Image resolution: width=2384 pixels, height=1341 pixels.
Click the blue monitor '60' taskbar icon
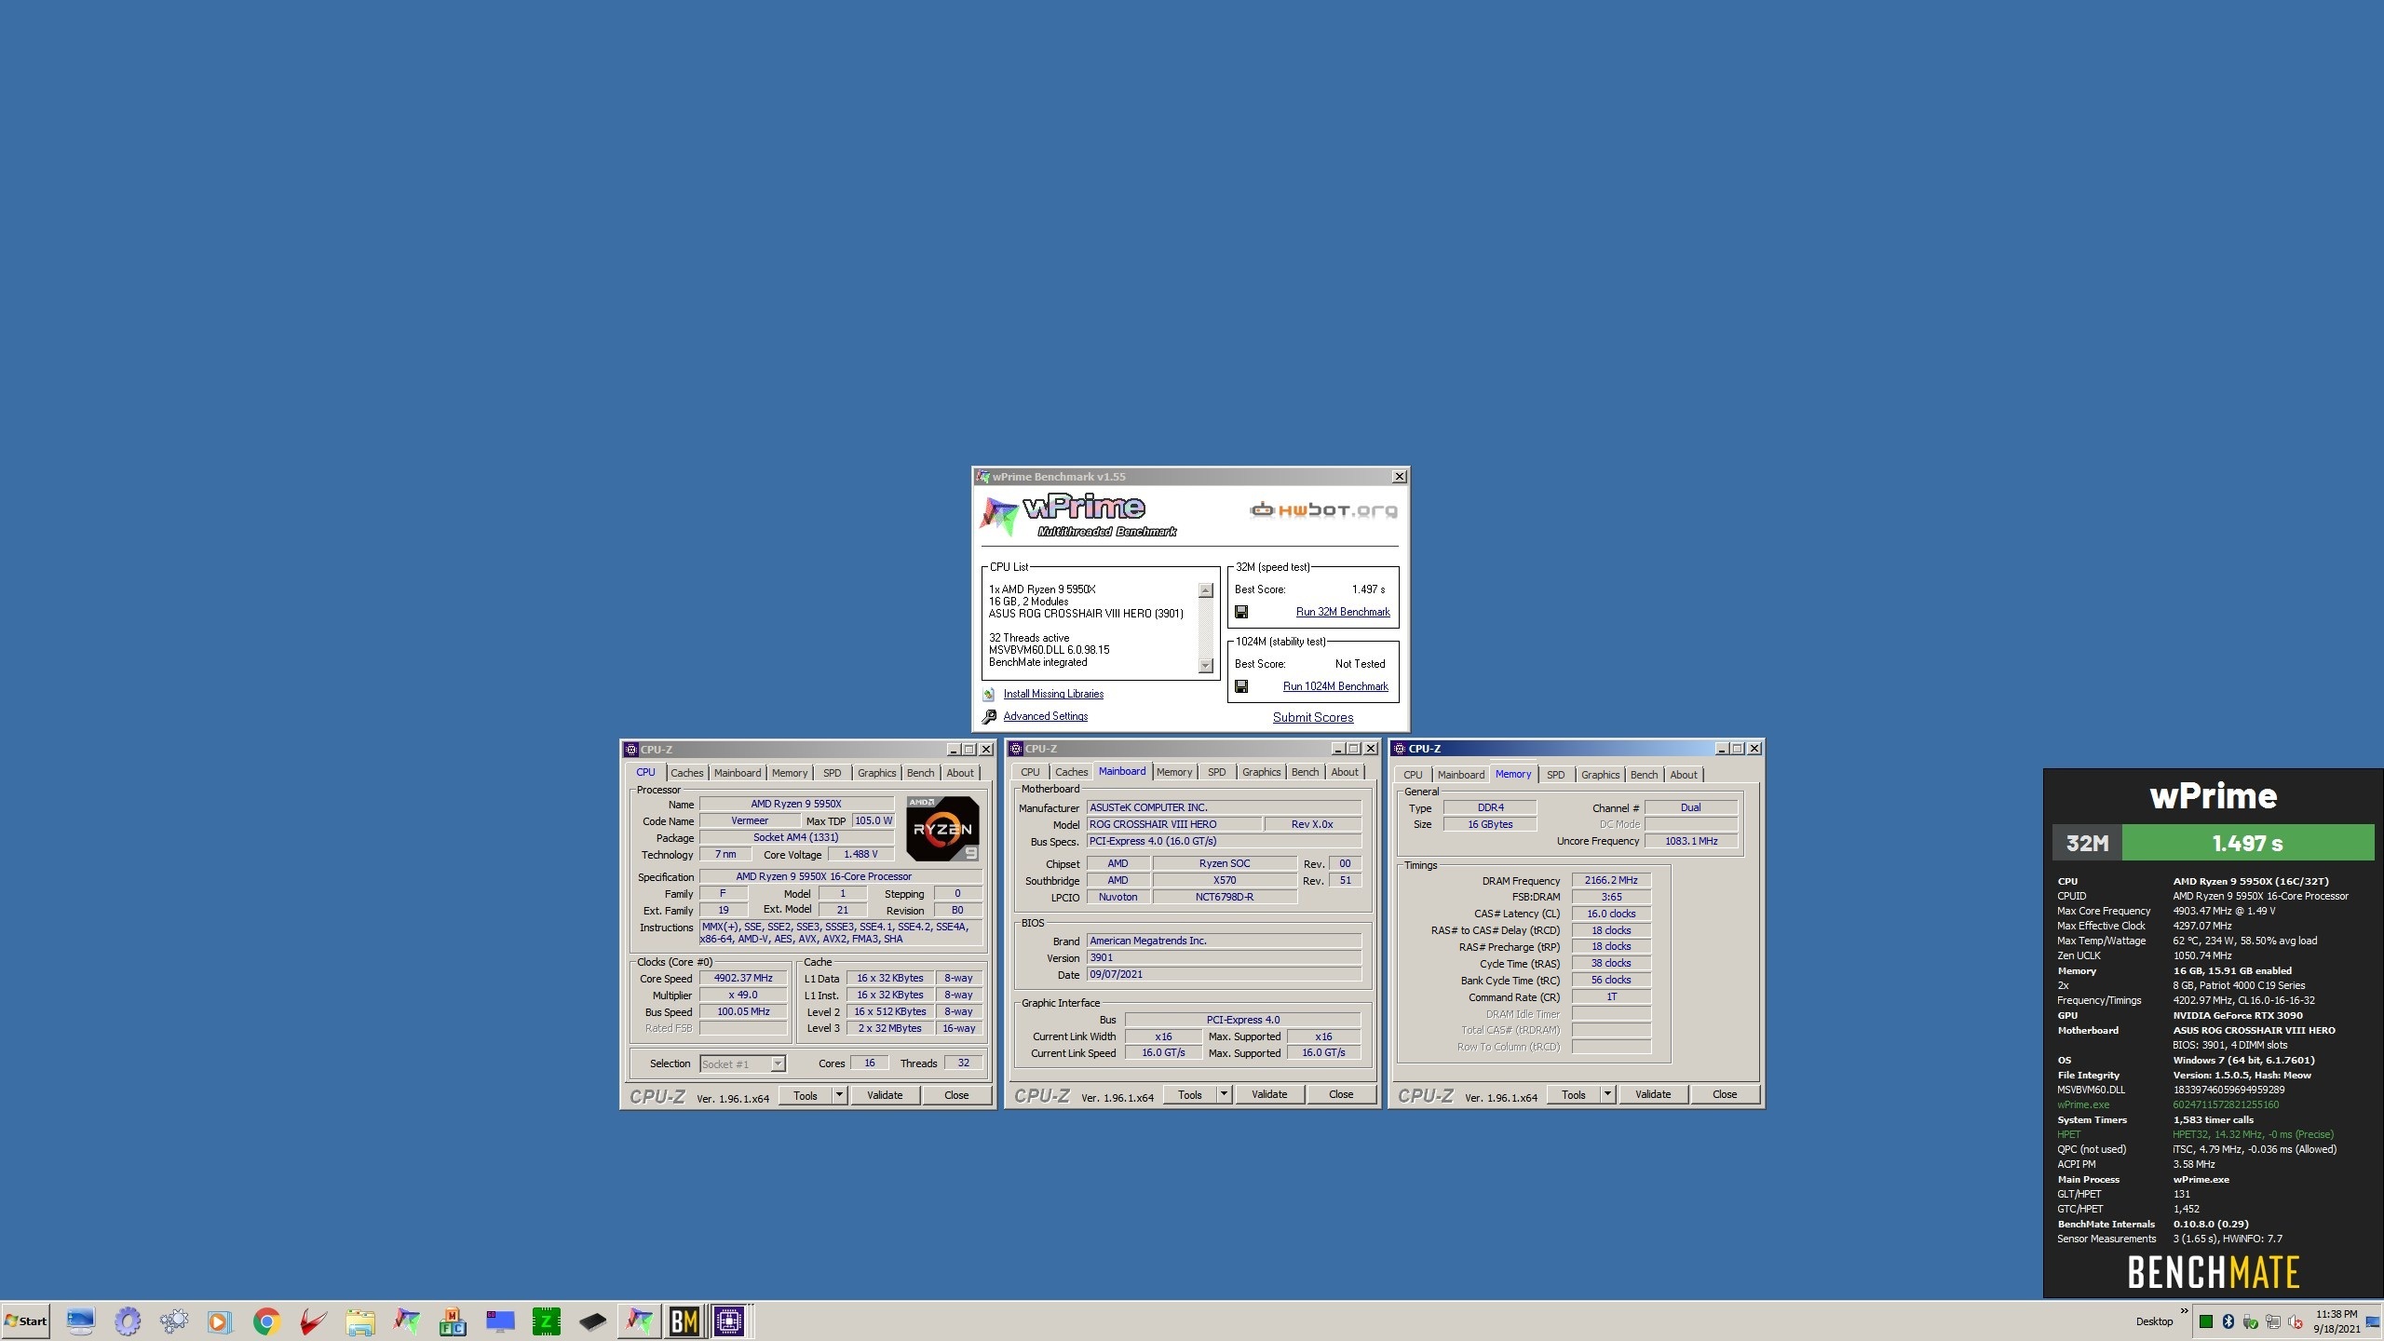click(x=499, y=1321)
